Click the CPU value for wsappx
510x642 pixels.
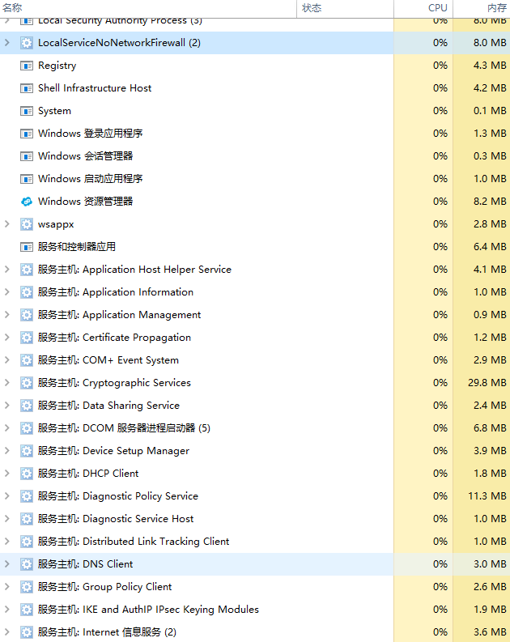click(x=440, y=224)
